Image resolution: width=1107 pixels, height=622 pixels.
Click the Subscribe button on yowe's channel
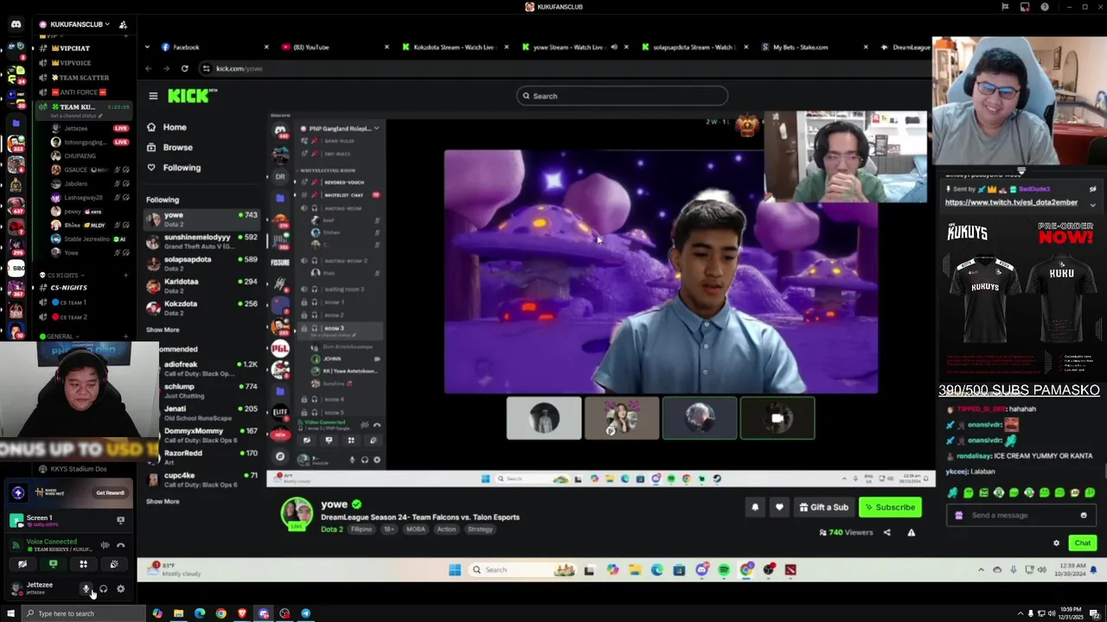coord(890,507)
